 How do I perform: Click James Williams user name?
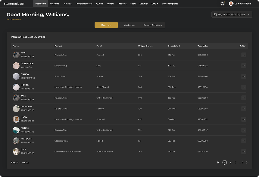pyautogui.click(x=243, y=4)
